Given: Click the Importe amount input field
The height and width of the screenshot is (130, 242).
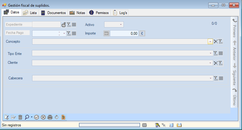Looking at the screenshot, I should (124, 34).
